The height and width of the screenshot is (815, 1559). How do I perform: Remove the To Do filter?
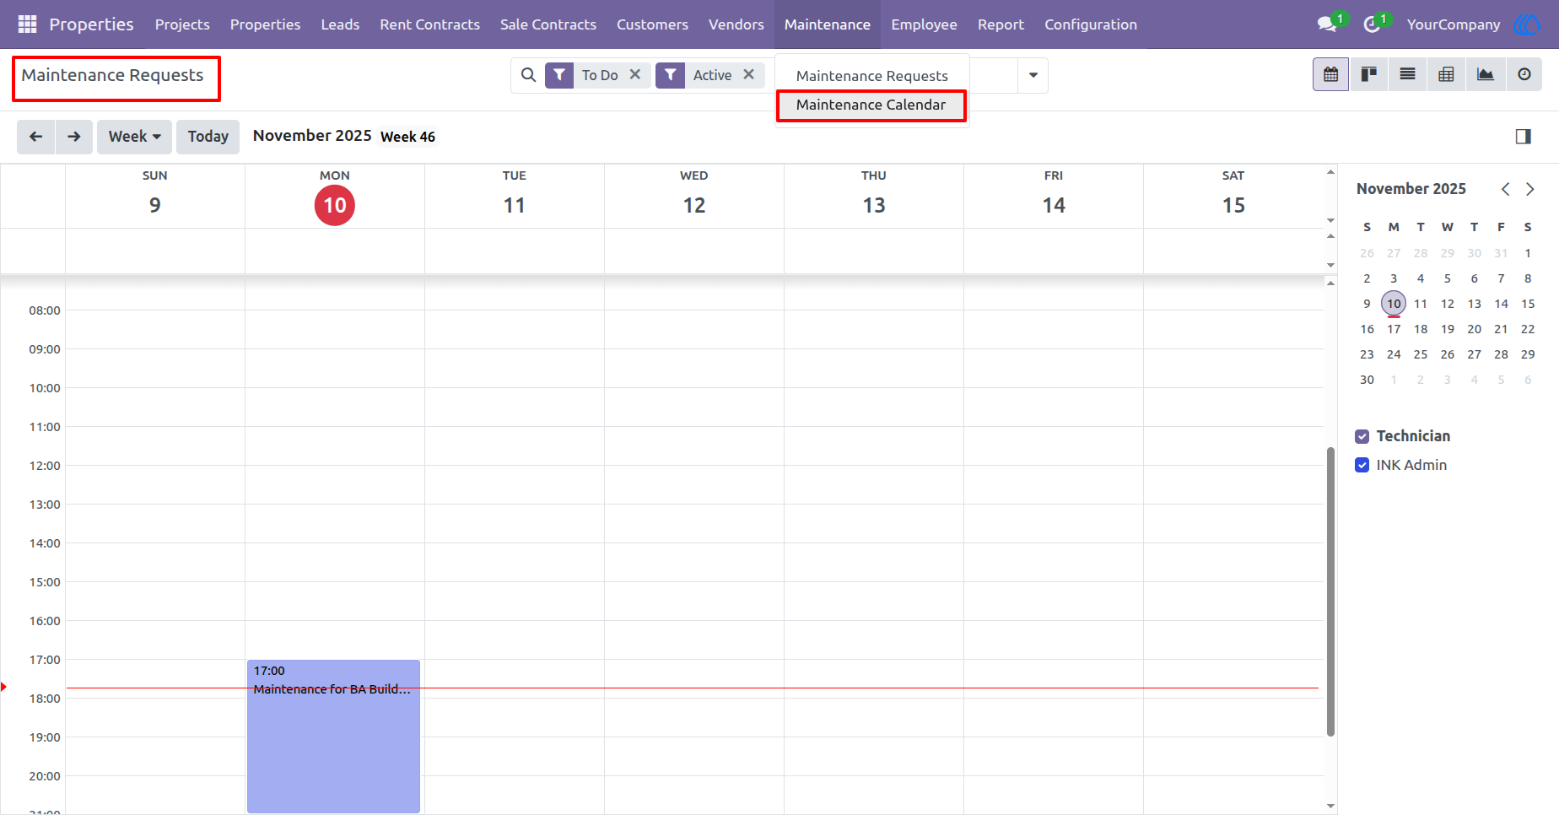click(635, 74)
